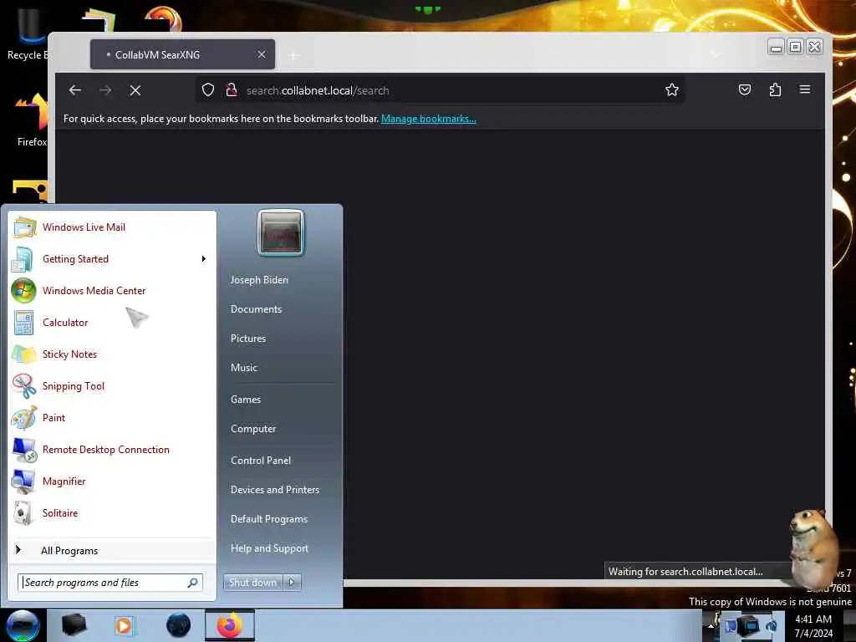Expand the shut down options arrow
Image resolution: width=856 pixels, height=642 pixels.
click(x=292, y=583)
